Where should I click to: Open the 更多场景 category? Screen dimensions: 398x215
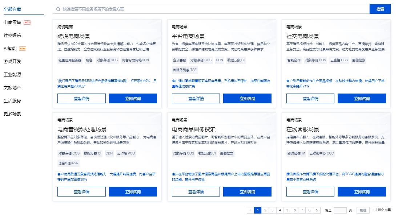(x=12, y=113)
